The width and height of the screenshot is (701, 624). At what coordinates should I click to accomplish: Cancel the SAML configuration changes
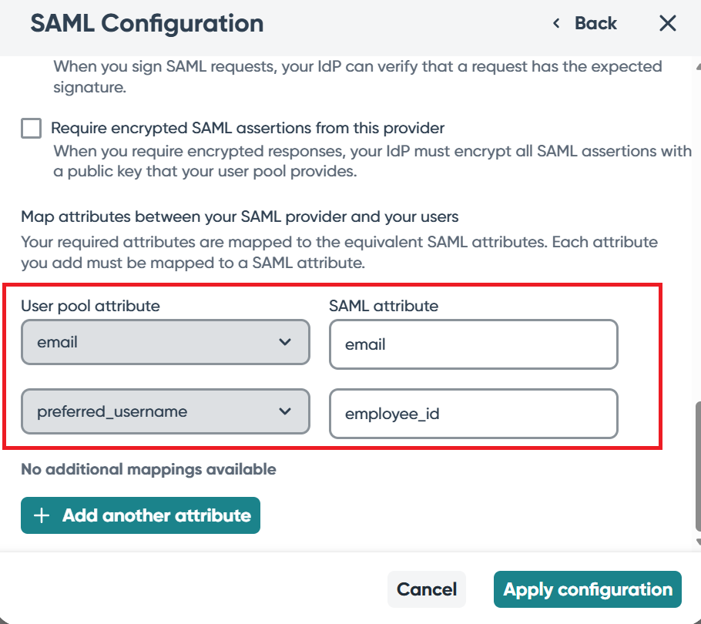pyautogui.click(x=427, y=590)
